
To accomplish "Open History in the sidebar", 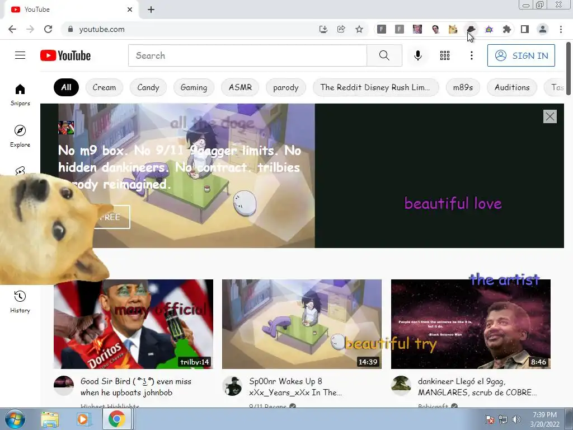I will coord(20,302).
